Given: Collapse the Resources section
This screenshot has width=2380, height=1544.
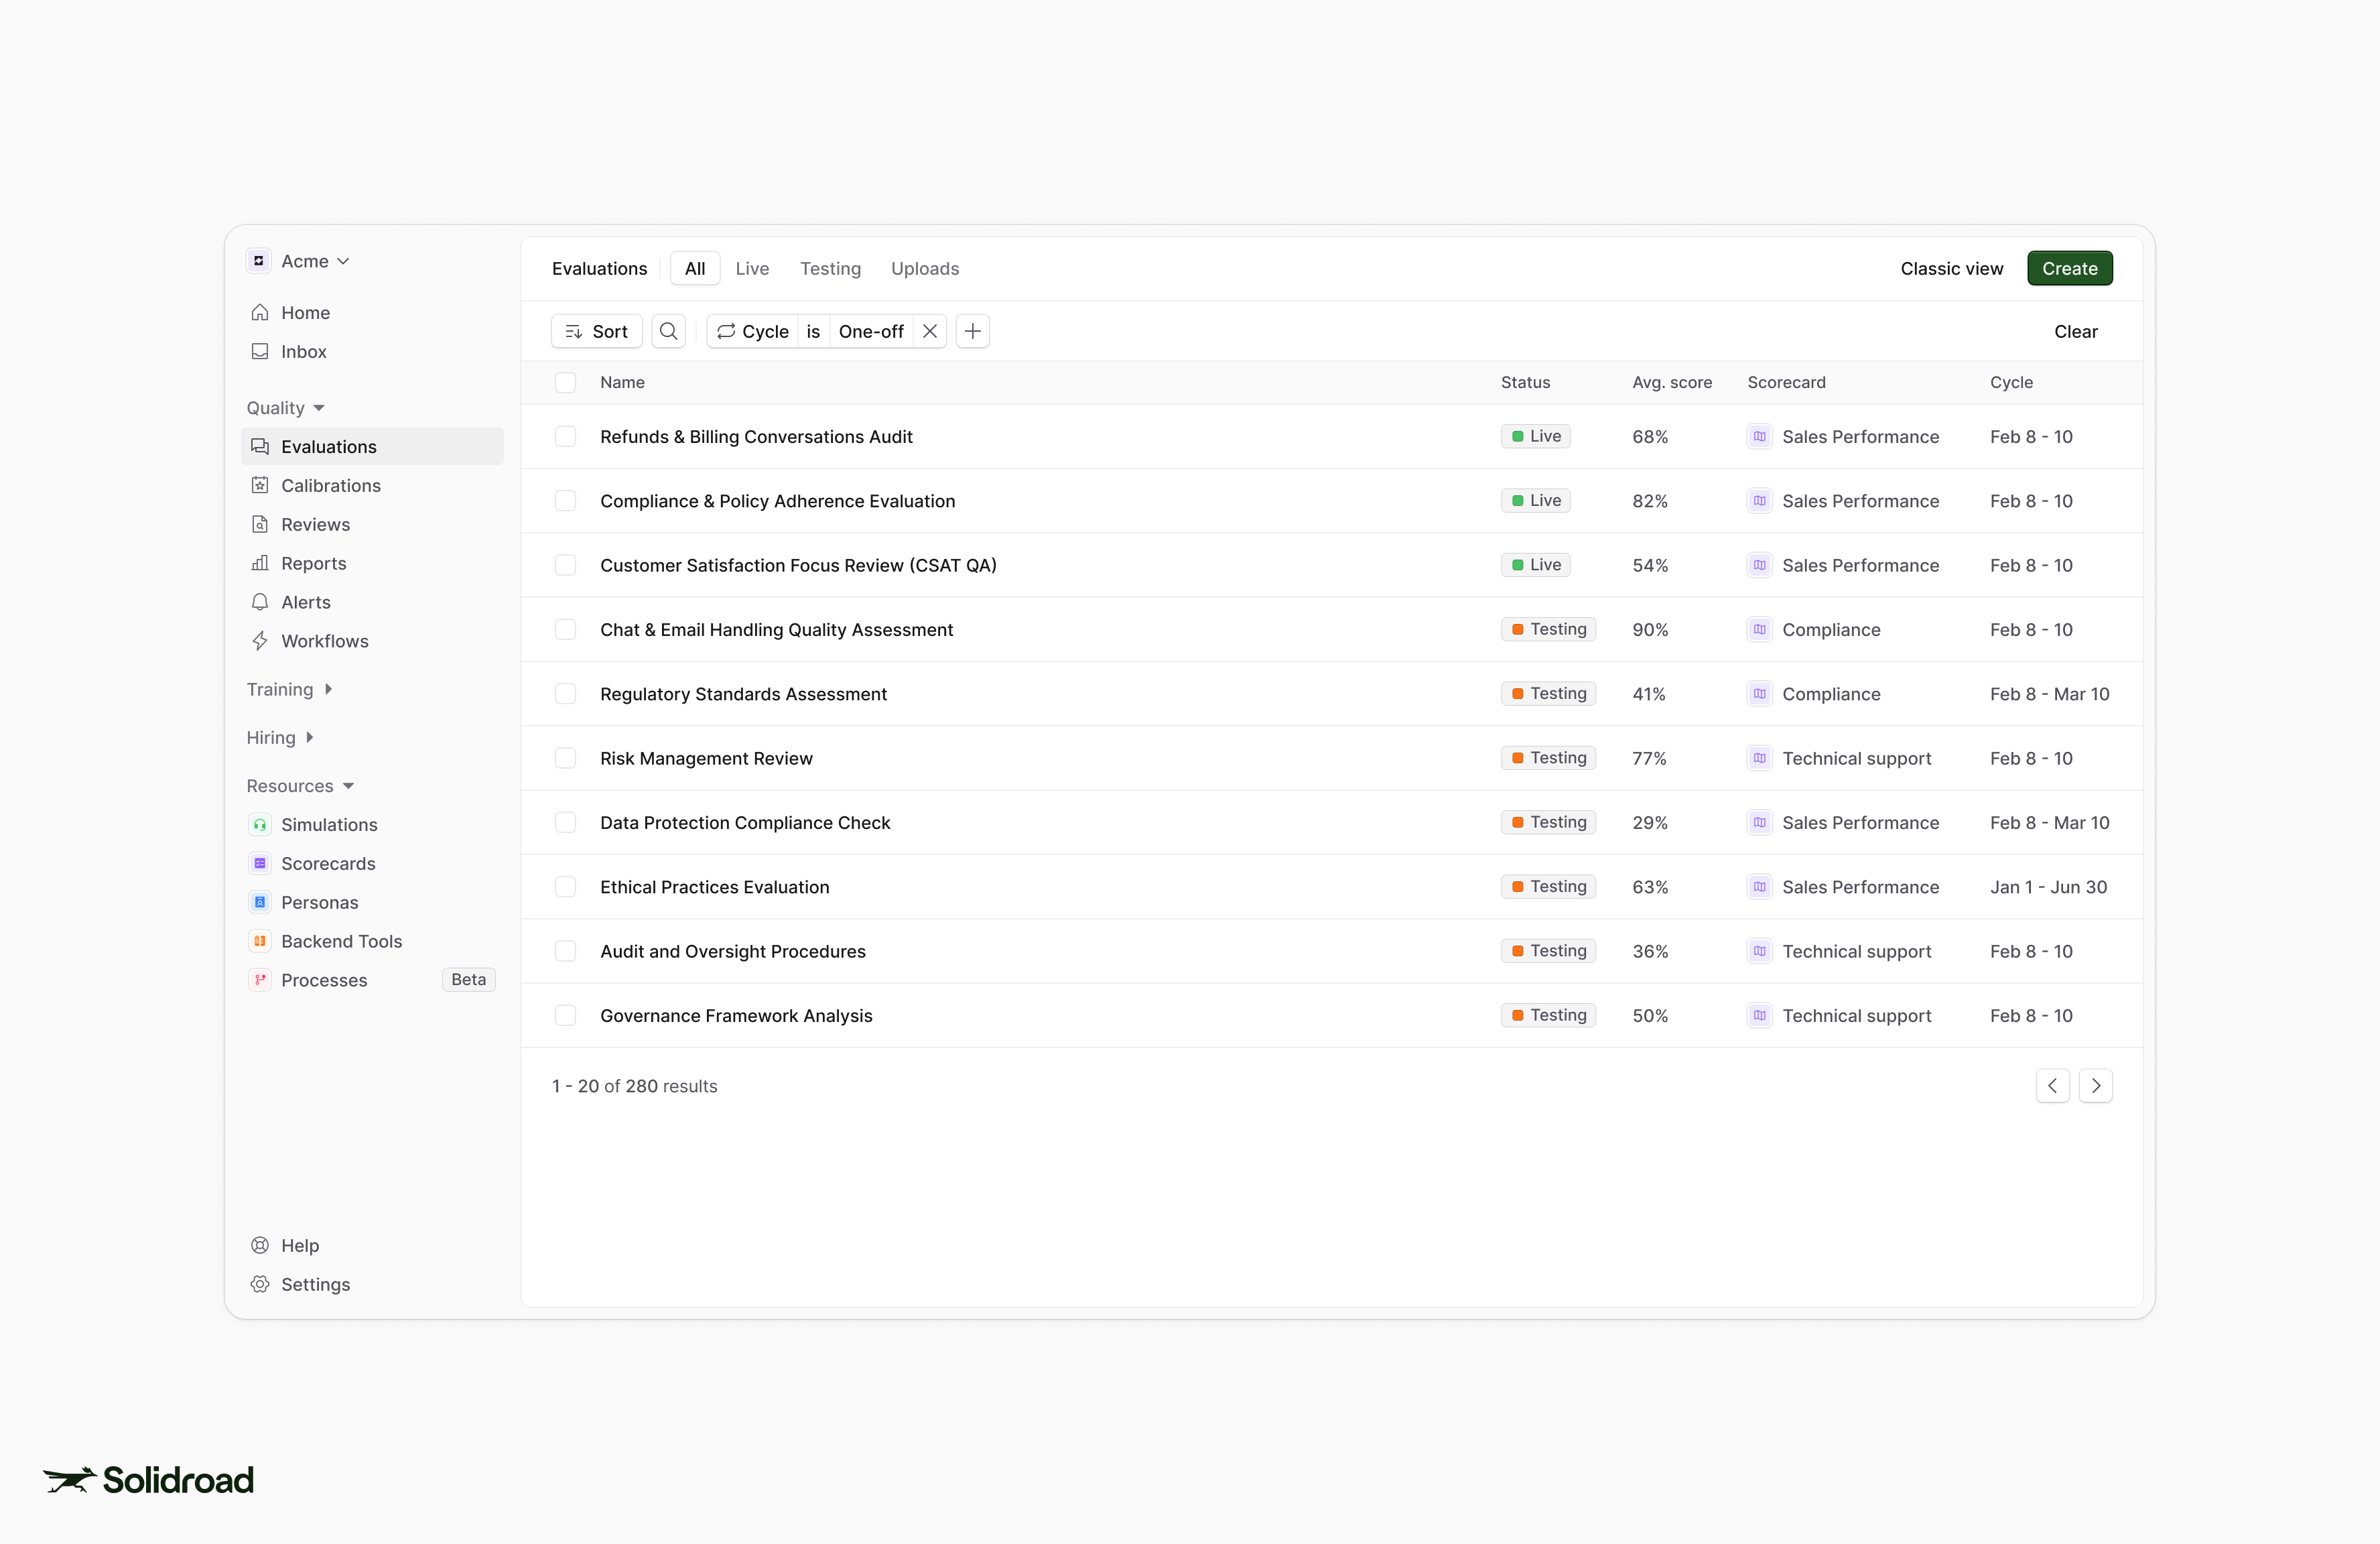Looking at the screenshot, I should click(x=300, y=786).
